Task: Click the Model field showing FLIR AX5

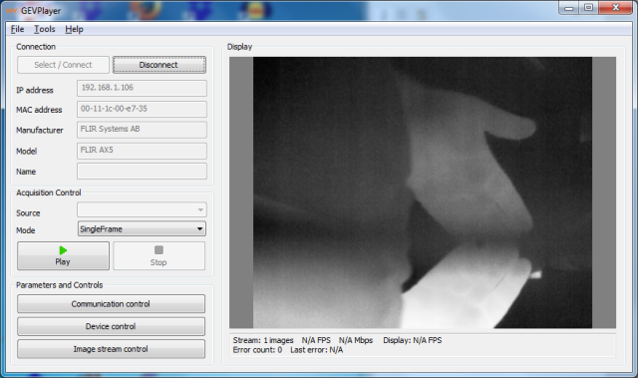Action: click(142, 151)
